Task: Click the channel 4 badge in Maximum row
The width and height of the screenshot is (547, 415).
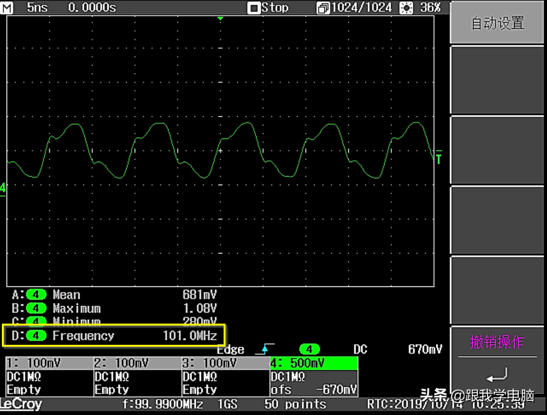Action: pyautogui.click(x=36, y=308)
